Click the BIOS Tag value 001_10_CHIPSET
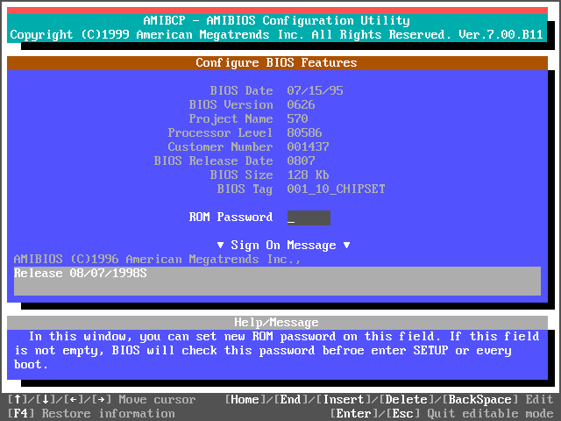Viewport: 561px width, 421px height. tap(336, 189)
